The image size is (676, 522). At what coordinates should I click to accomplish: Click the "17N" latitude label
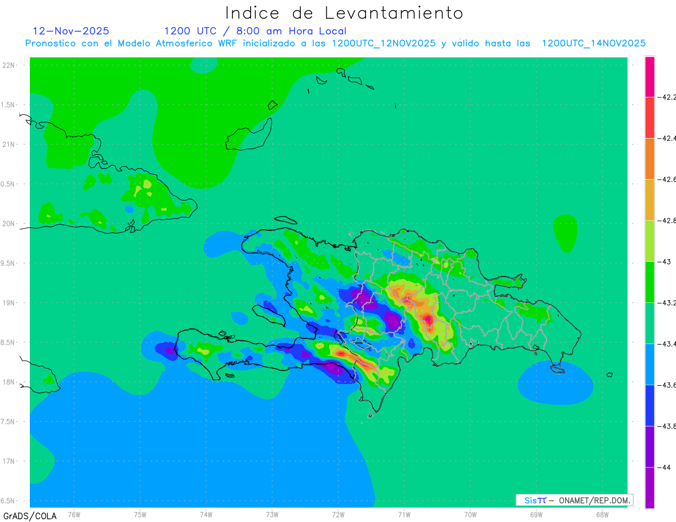[x=10, y=461]
